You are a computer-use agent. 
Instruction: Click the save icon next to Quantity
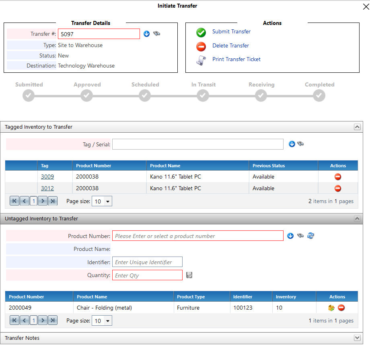tap(189, 275)
